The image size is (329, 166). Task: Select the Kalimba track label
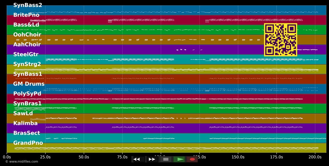pos(25,123)
